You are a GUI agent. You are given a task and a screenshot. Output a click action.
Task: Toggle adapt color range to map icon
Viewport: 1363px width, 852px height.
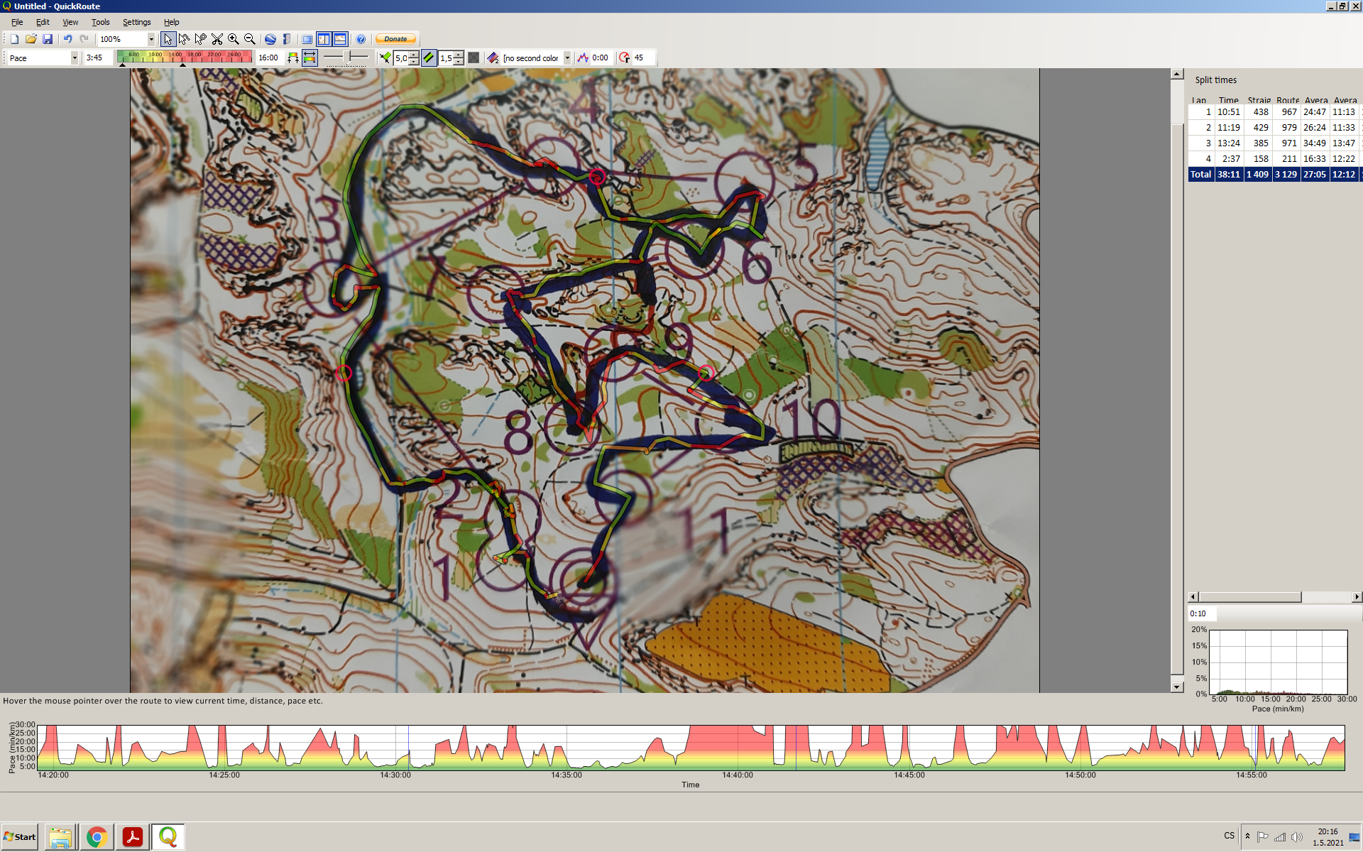pyautogui.click(x=310, y=58)
